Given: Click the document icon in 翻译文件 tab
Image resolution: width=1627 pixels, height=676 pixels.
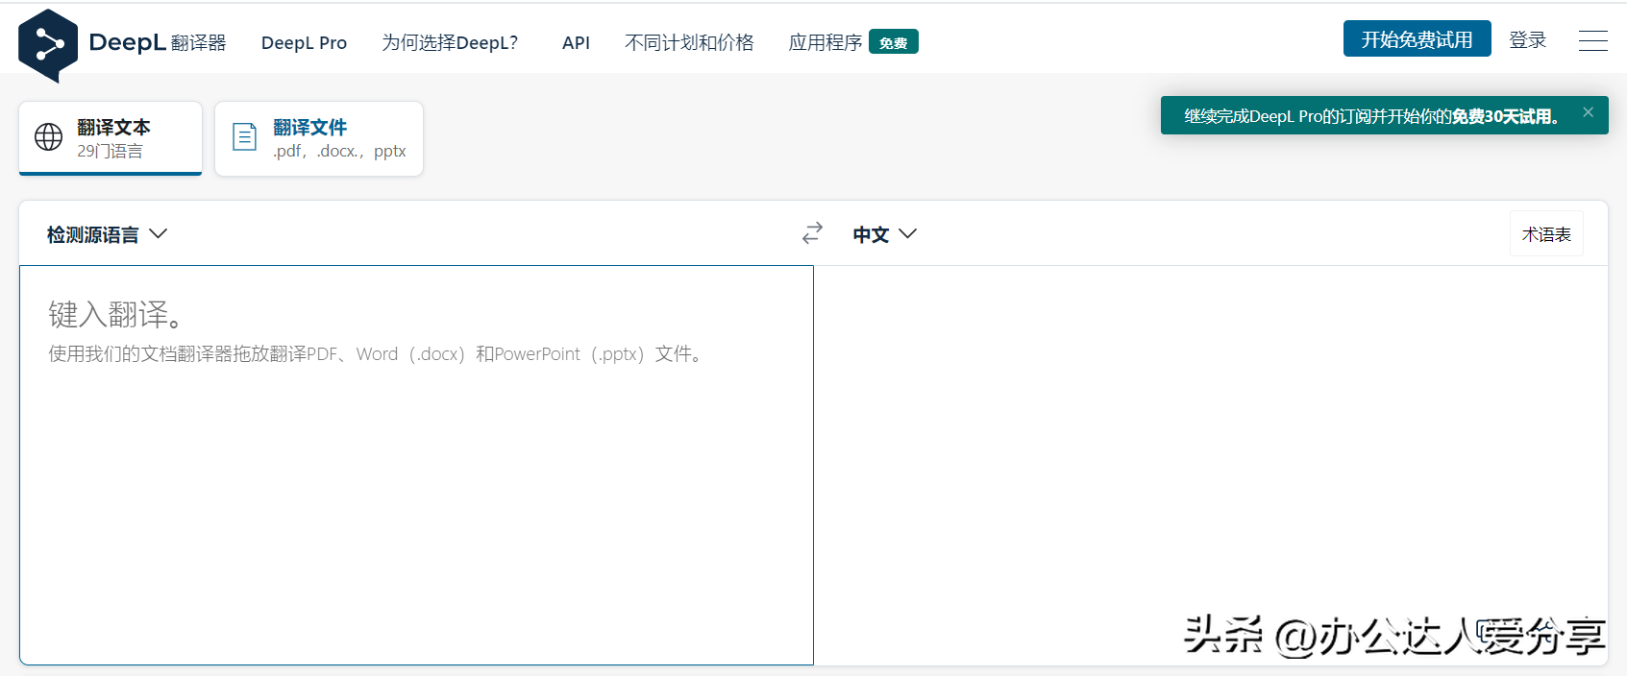Looking at the screenshot, I should point(245,137).
